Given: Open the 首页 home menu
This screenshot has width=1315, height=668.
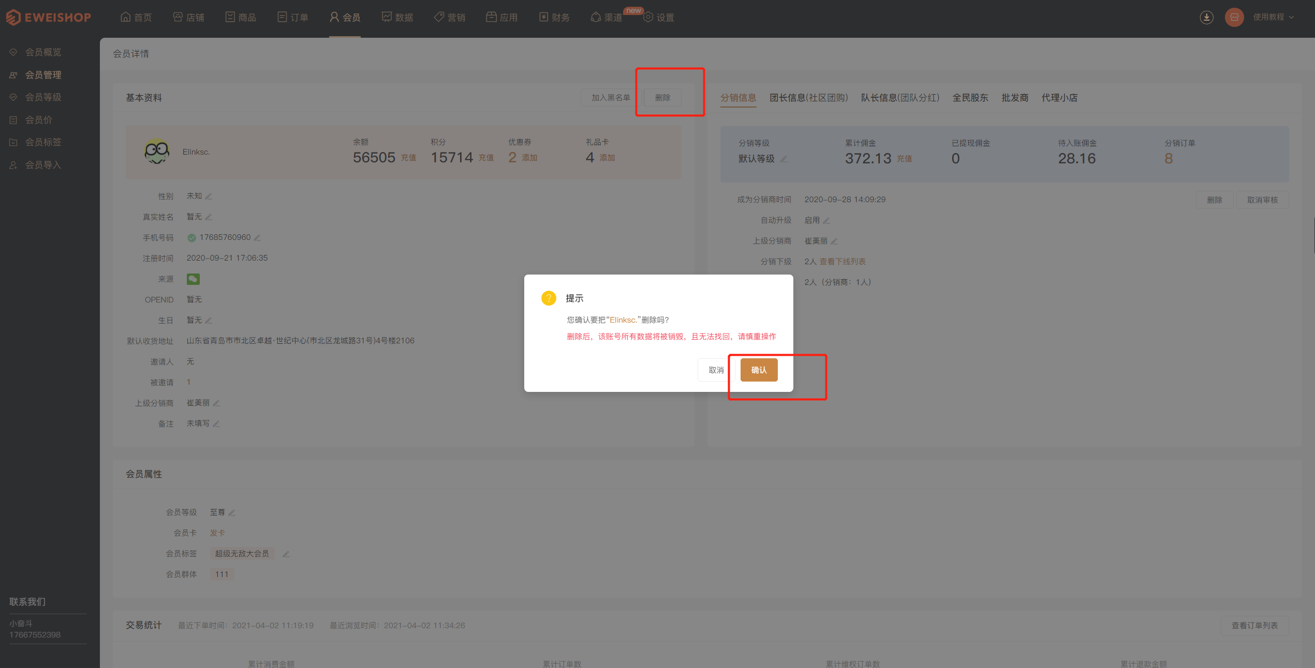Looking at the screenshot, I should [x=136, y=17].
